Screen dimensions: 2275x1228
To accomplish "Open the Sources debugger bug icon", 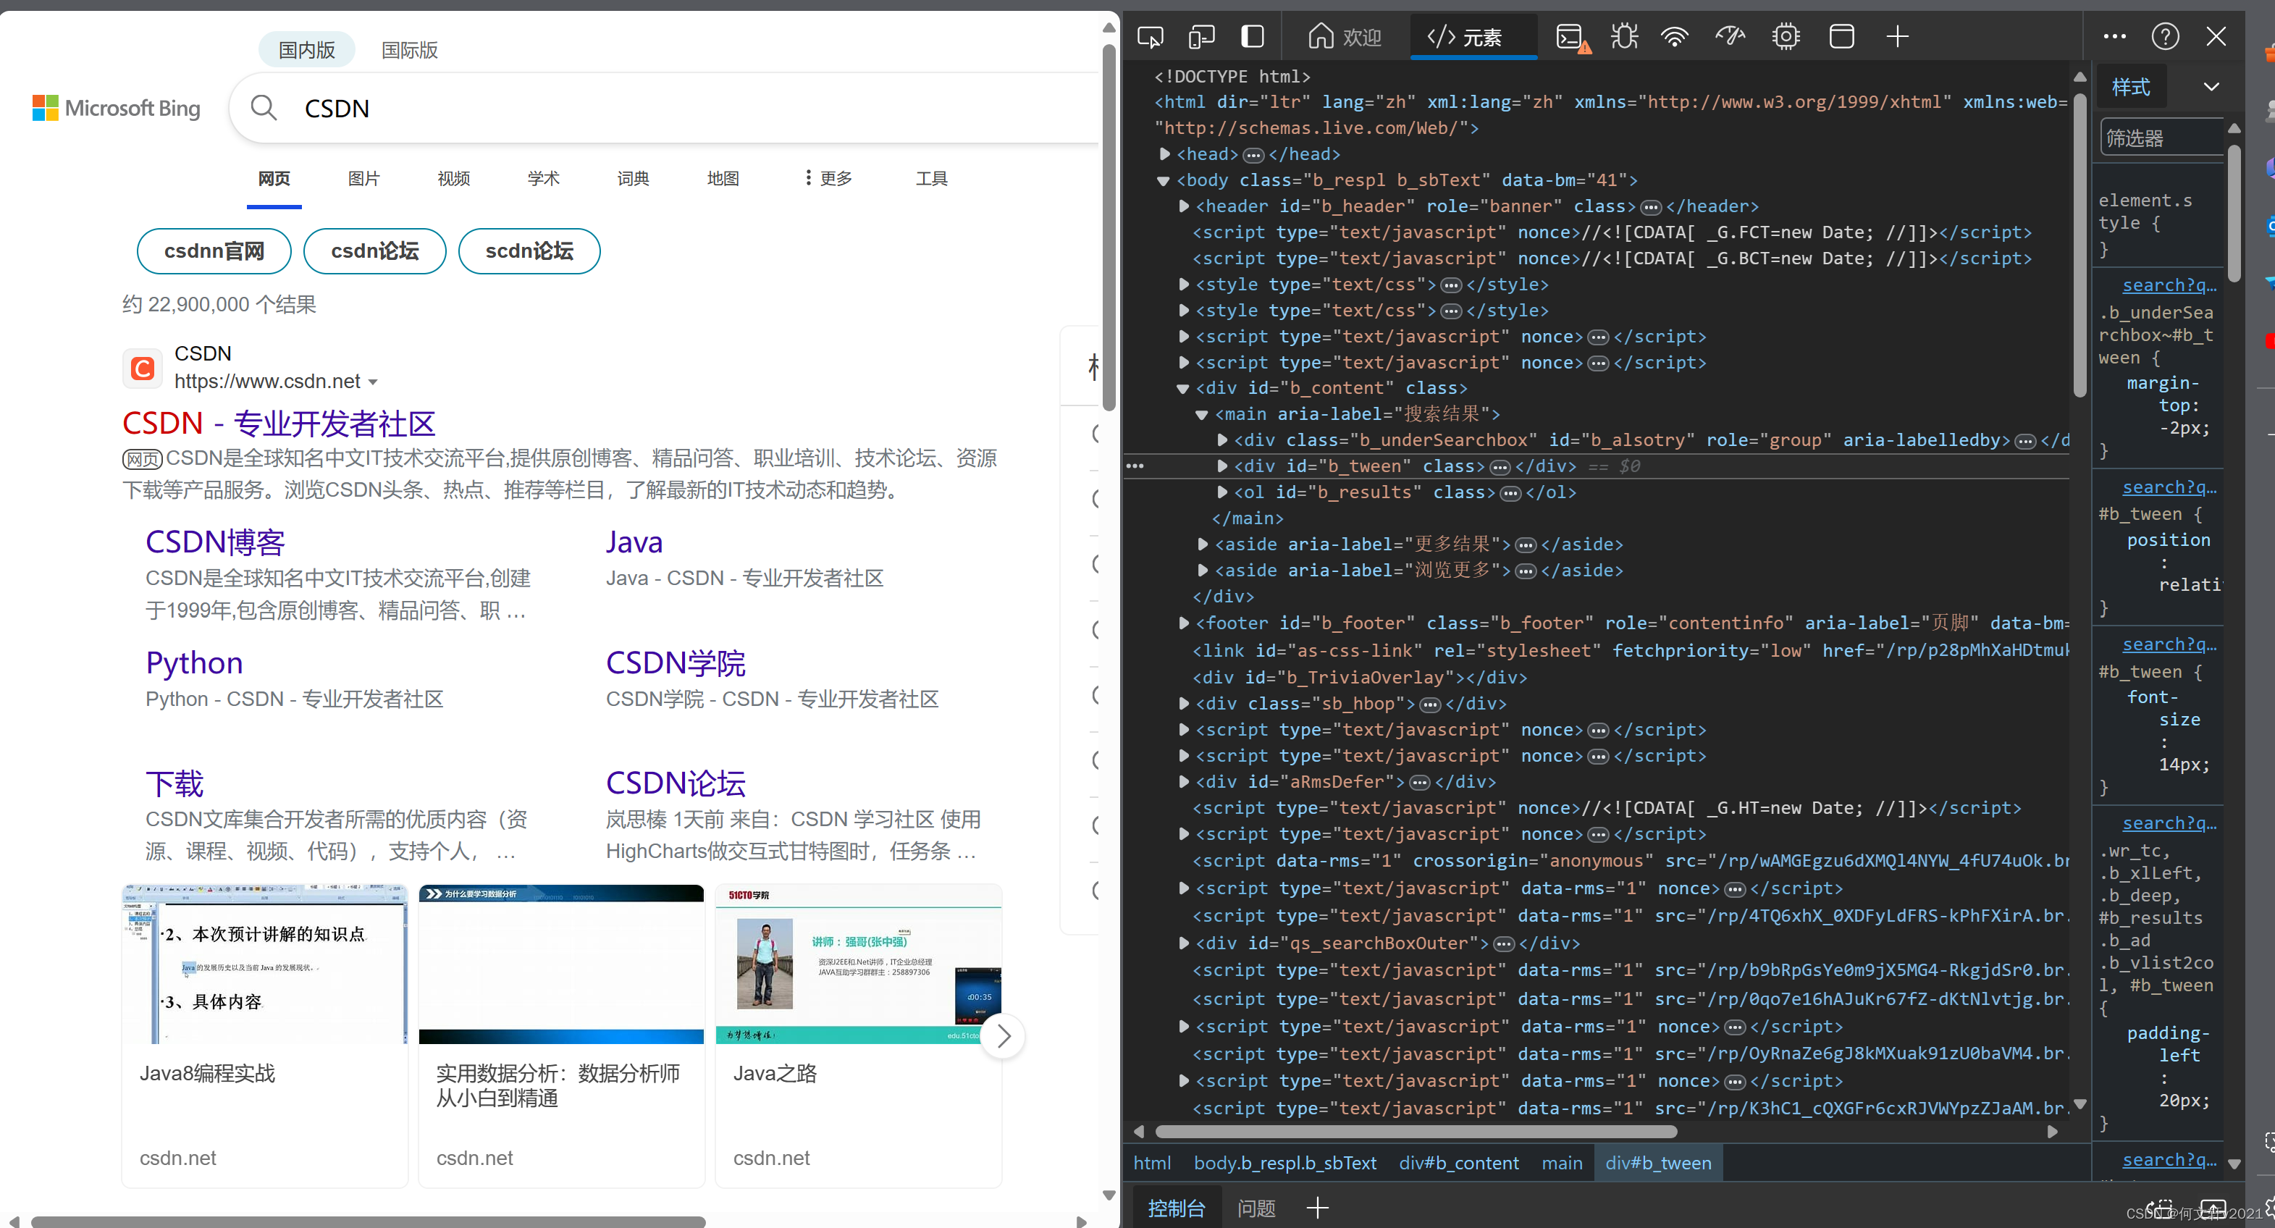I will pos(1623,36).
